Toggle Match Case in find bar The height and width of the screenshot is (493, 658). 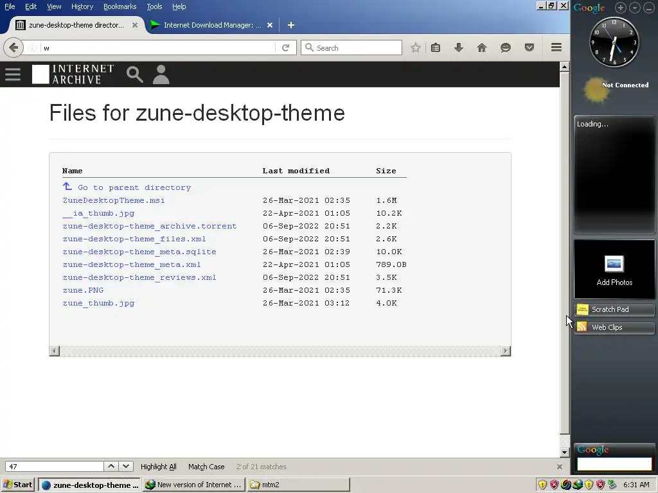click(206, 467)
